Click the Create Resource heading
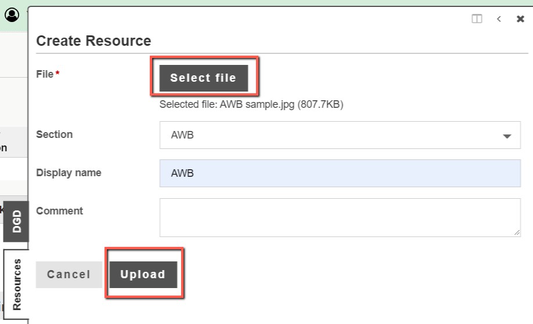 pyautogui.click(x=93, y=41)
